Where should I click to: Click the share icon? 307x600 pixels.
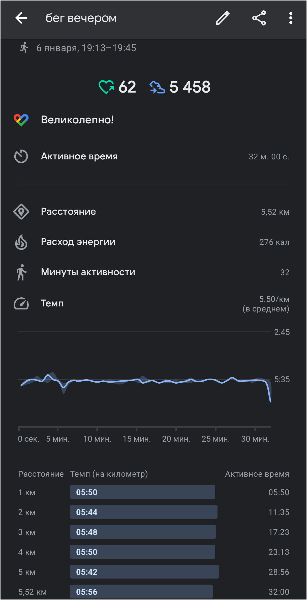point(259,18)
